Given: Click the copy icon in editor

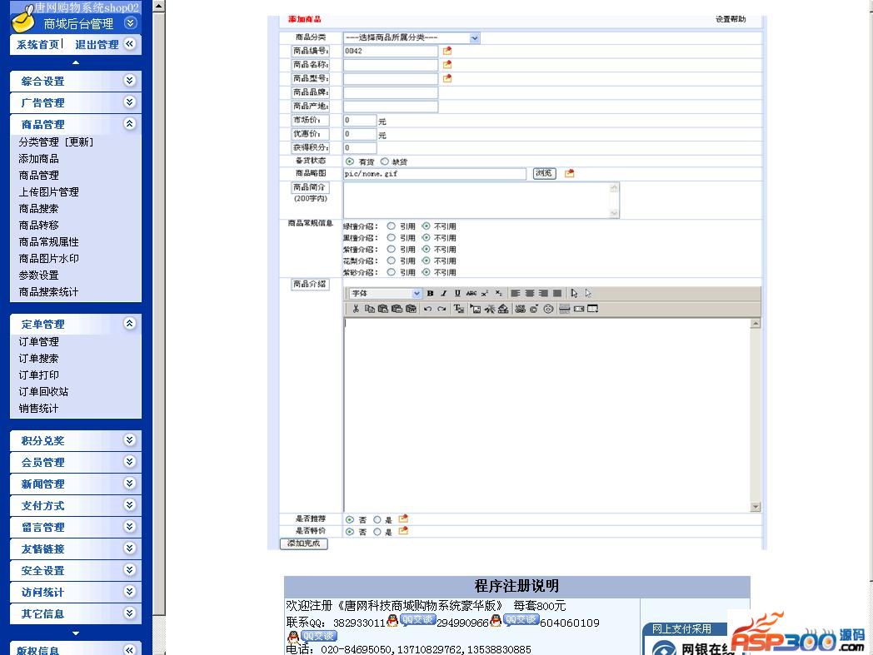Looking at the screenshot, I should click(x=369, y=309).
